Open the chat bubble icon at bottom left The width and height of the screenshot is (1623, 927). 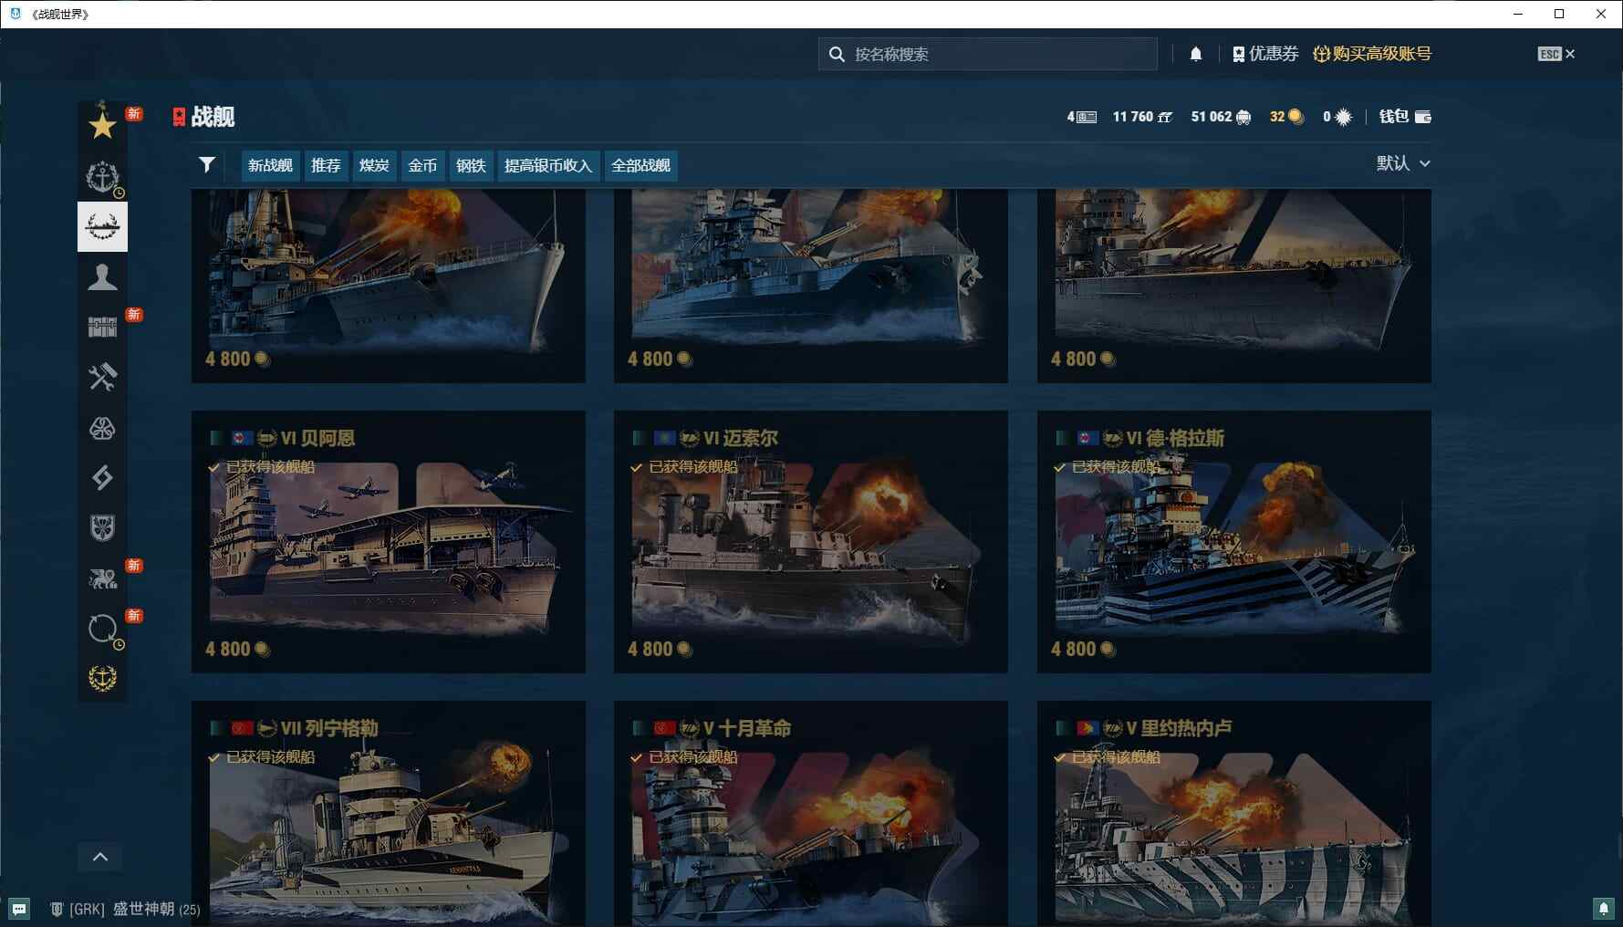point(19,909)
